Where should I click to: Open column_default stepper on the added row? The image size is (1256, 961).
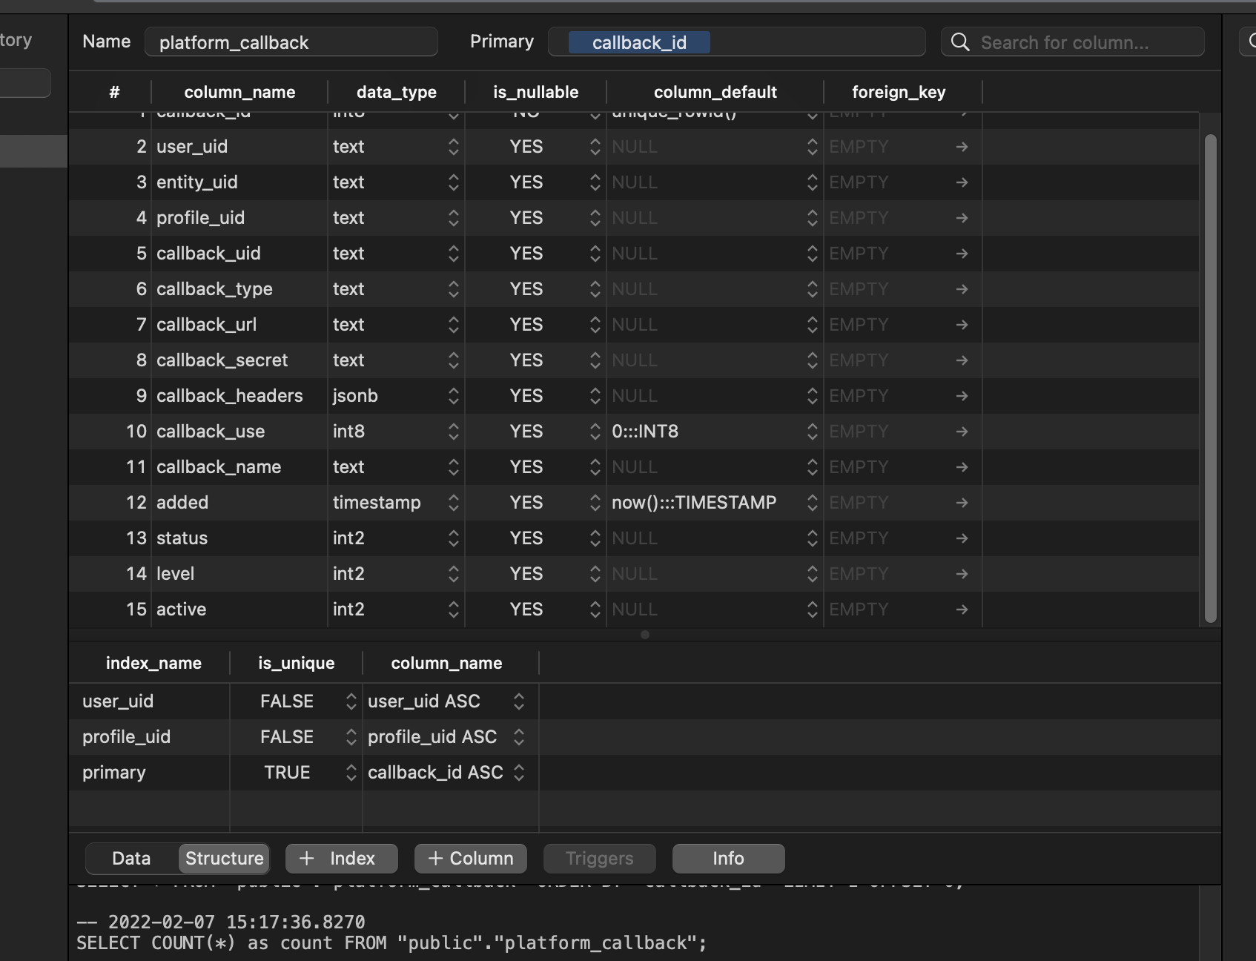click(x=812, y=503)
